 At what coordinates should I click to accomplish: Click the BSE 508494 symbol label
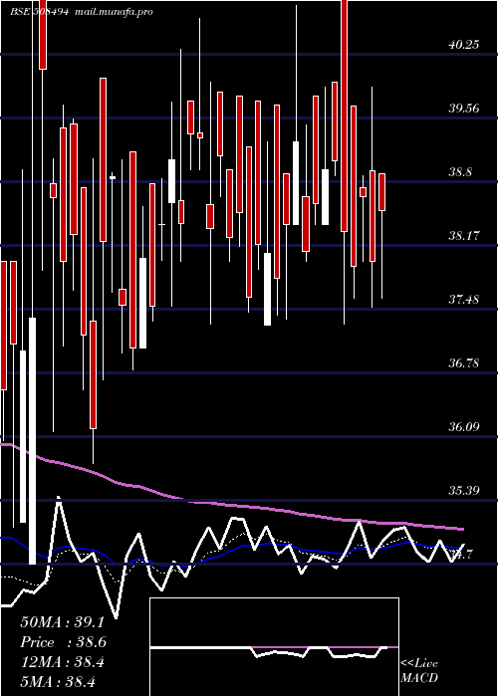pos(40,11)
